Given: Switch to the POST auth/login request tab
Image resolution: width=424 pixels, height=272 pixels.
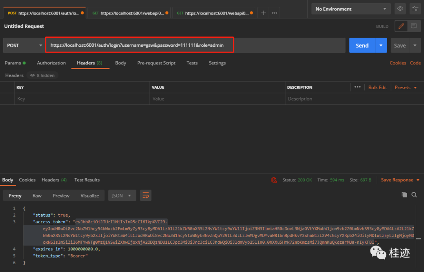Looking at the screenshot, I should 45,13.
